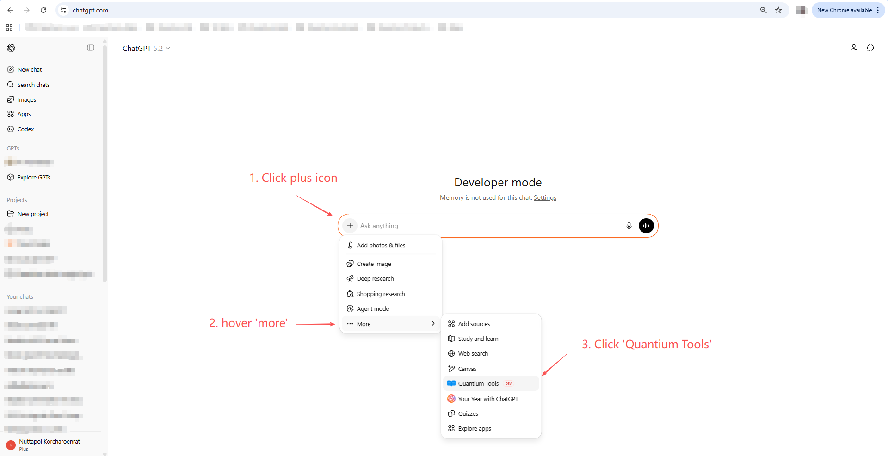Screen dimensions: 888x456
Task: Click the globe icon beside Web search
Action: click(451, 353)
